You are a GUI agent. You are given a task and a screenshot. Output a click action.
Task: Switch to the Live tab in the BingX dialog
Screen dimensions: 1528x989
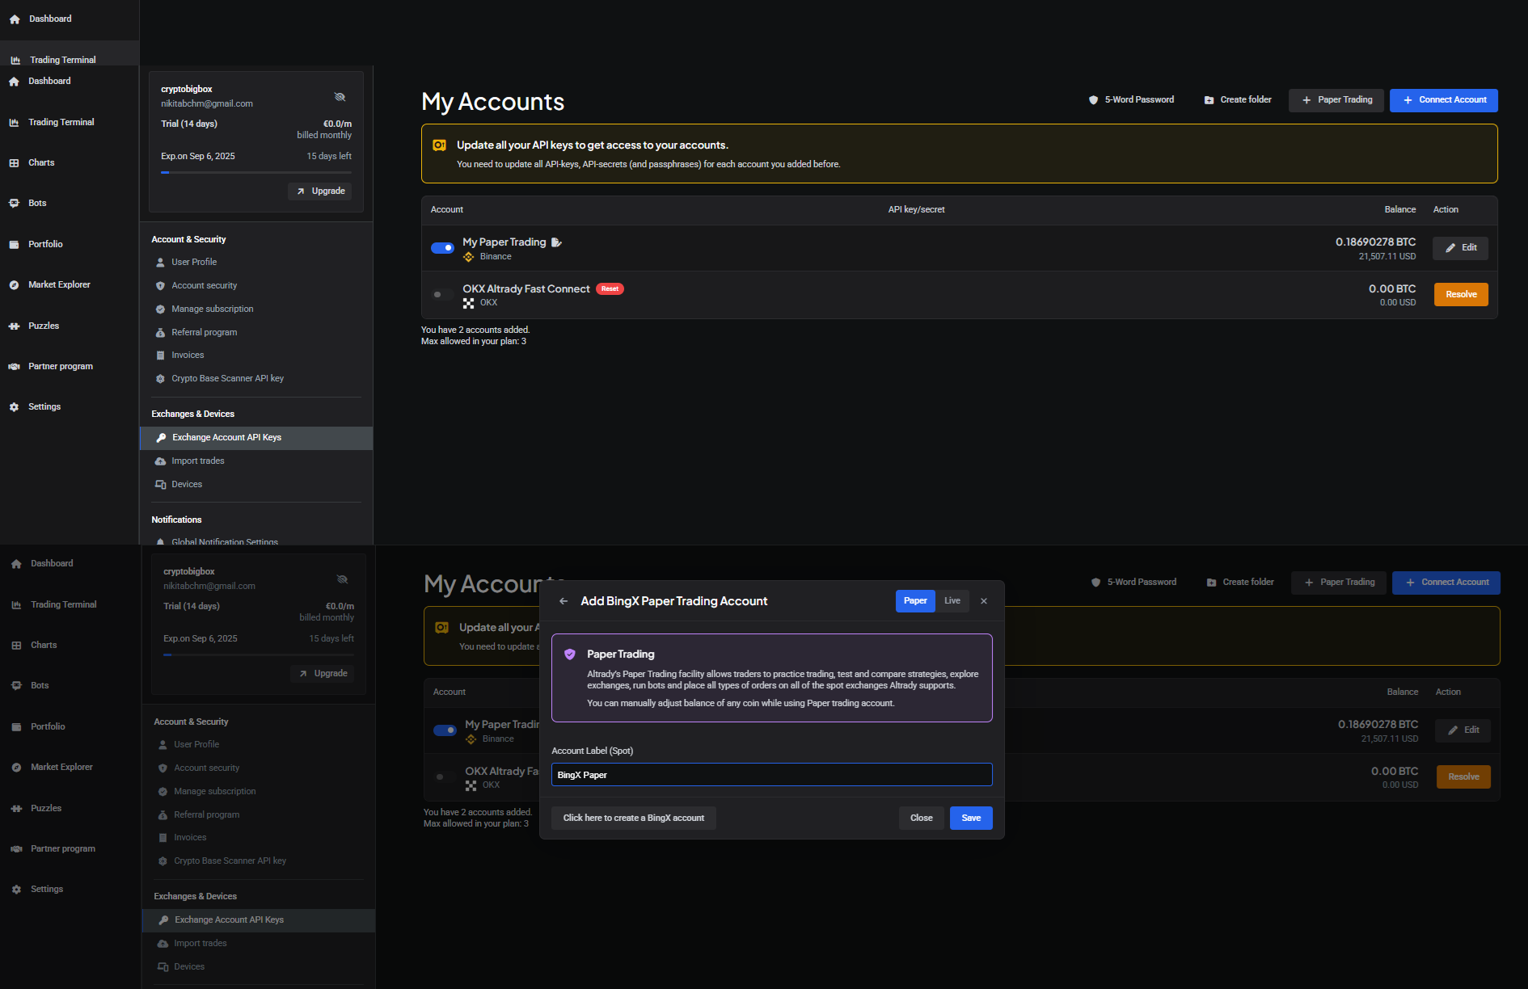(952, 601)
